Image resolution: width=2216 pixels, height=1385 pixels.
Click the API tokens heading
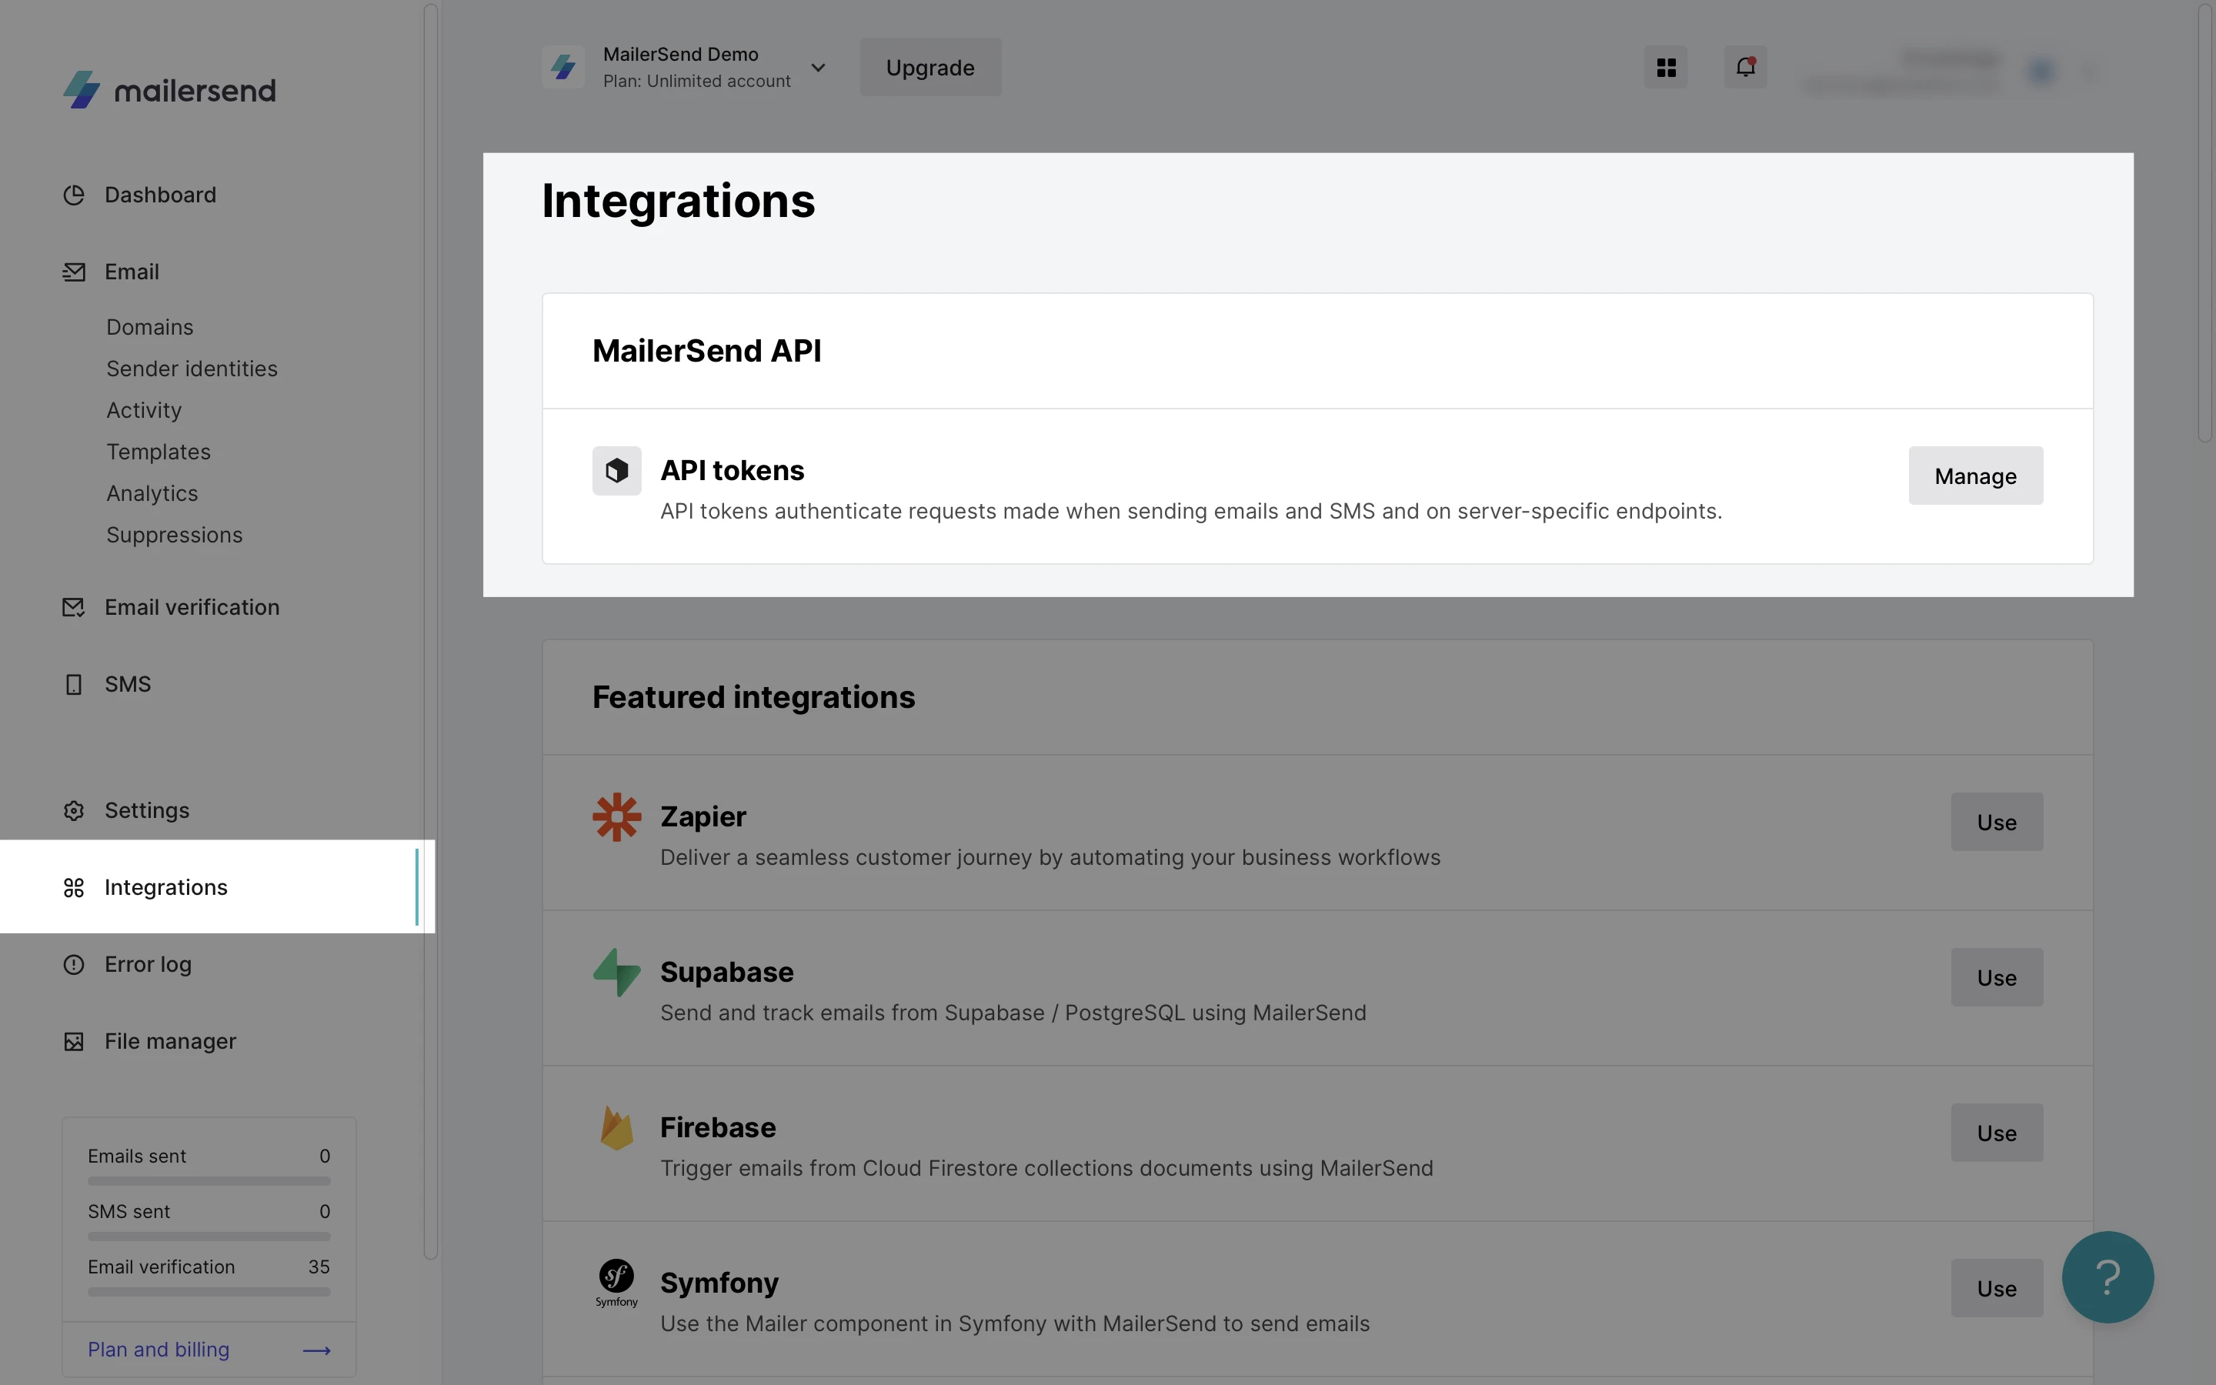(x=733, y=470)
